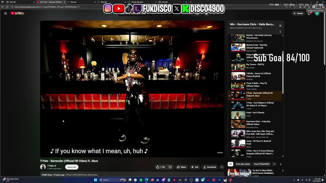This screenshot has height=183, width=326.
Task: Open the account avatar menu
Action: [x=317, y=13]
